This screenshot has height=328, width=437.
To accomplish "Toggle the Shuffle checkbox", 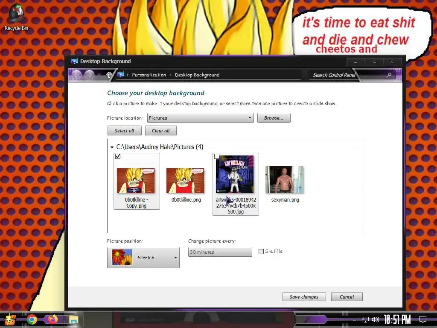I will pyautogui.click(x=261, y=252).
